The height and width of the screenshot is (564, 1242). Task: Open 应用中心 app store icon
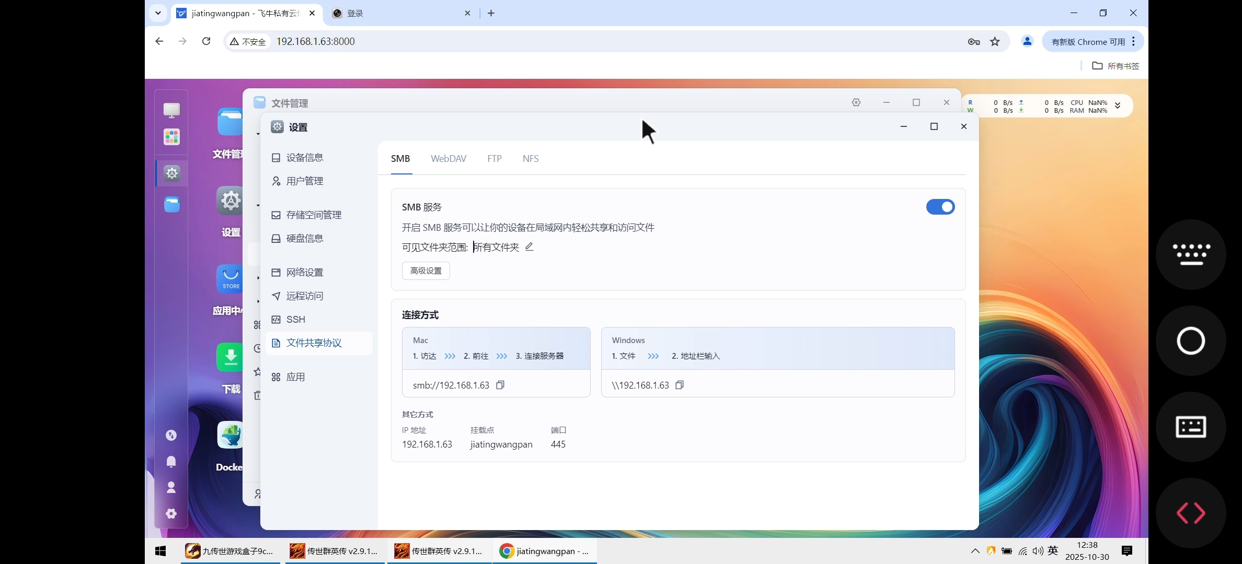click(230, 278)
